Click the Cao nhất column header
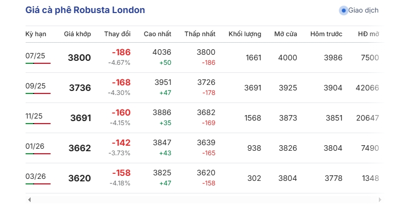This screenshot has width=408, height=208. [158, 34]
